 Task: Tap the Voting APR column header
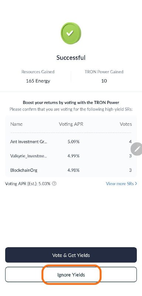coord(71,124)
